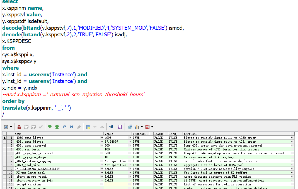Click the red commented '--and x.ksppinm' line
Viewport: 298px width, 189px height.
(x=73, y=95)
